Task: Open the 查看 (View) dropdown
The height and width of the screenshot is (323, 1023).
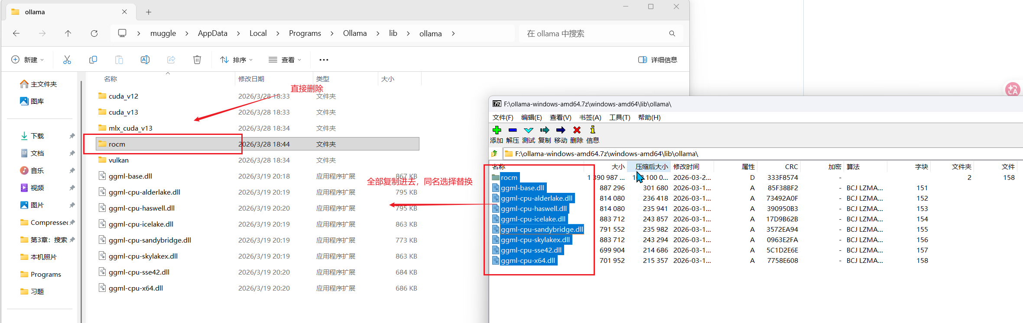Action: tap(285, 60)
